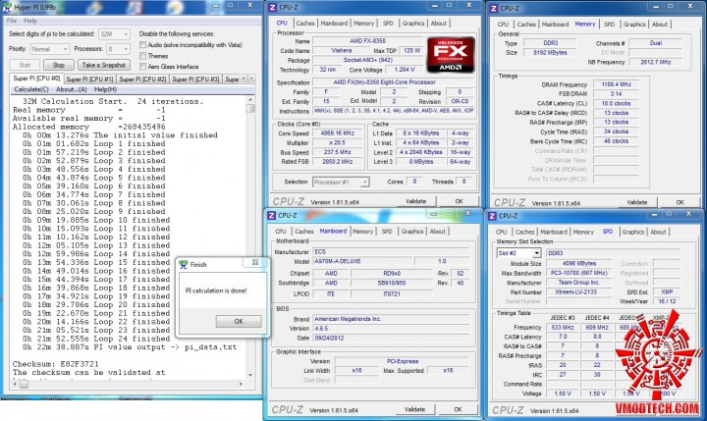Open Mainboard tab in top-left CPU-Z window
Viewport: 707px width, 421px height.
334,24
